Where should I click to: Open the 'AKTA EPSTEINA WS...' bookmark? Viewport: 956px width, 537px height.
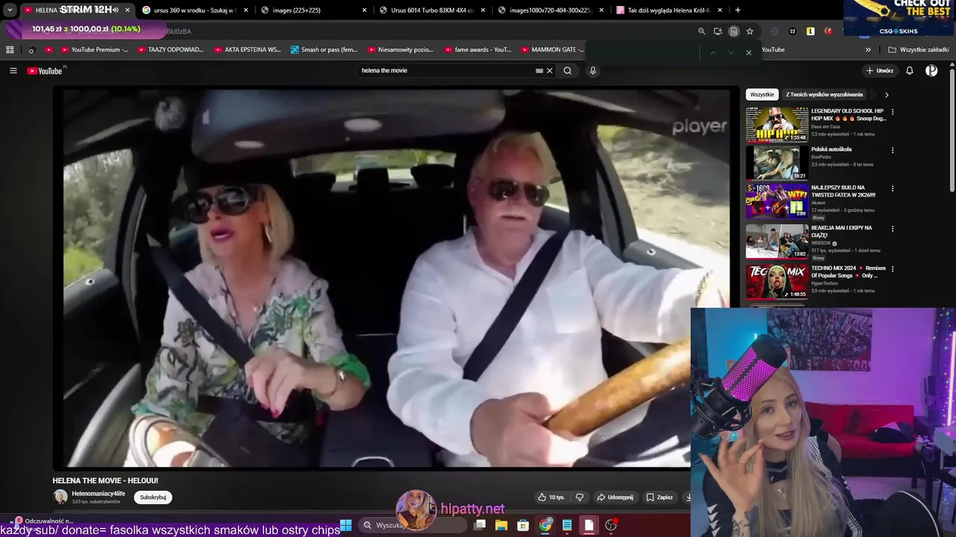click(x=247, y=50)
